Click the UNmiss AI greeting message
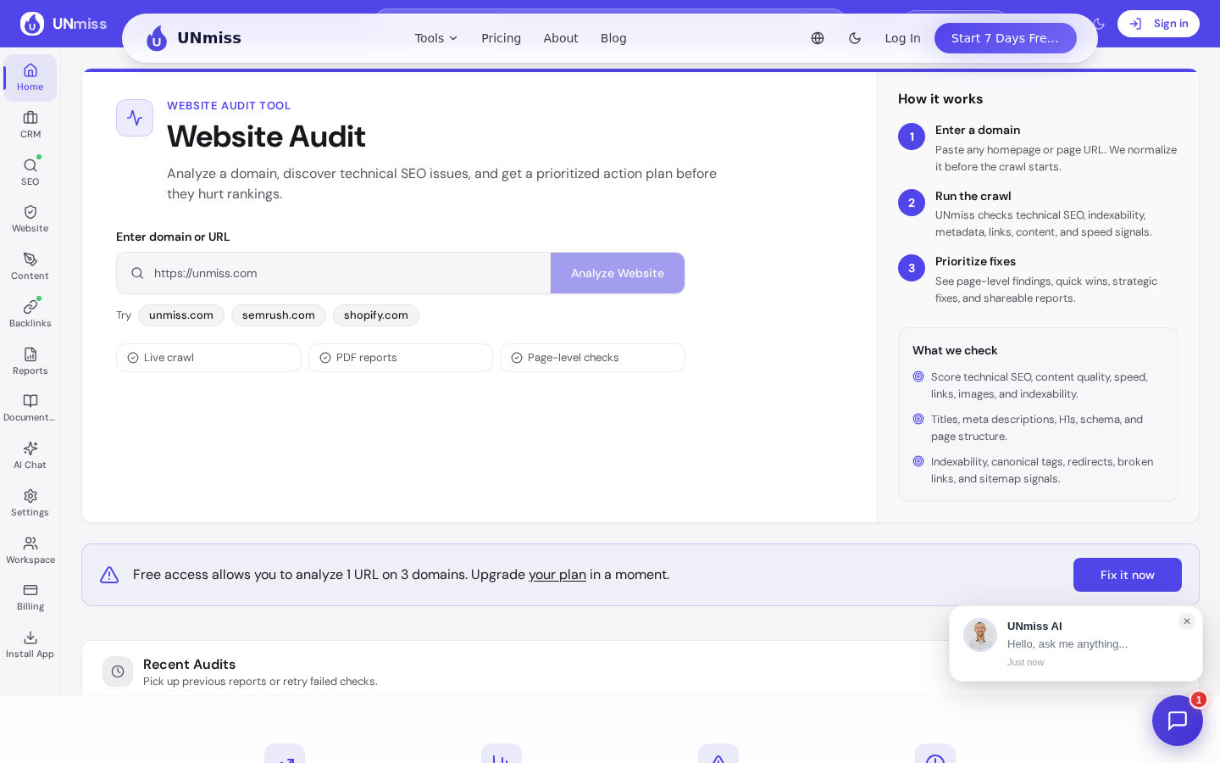The image size is (1220, 763). [x=1067, y=644]
